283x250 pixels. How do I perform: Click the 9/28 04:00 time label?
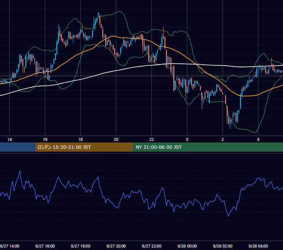tap(258, 246)
